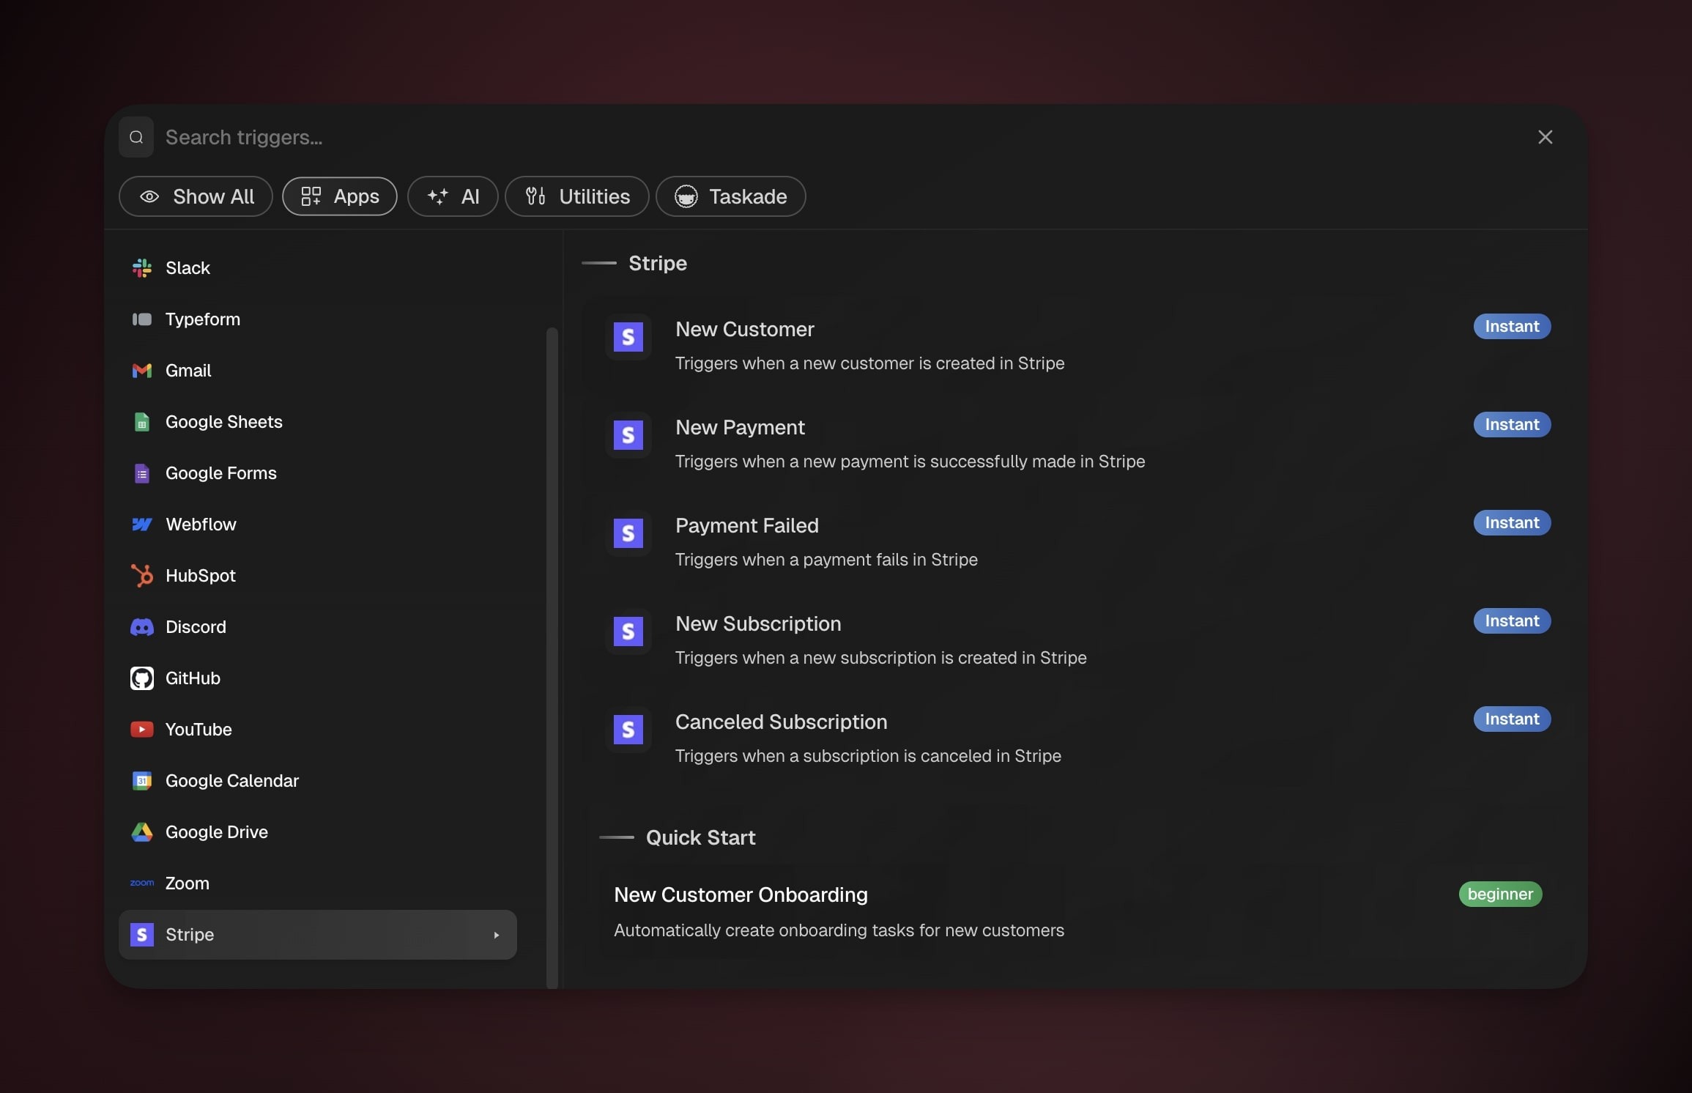
Task: Select the GitHub octocat icon
Action: tap(141, 678)
